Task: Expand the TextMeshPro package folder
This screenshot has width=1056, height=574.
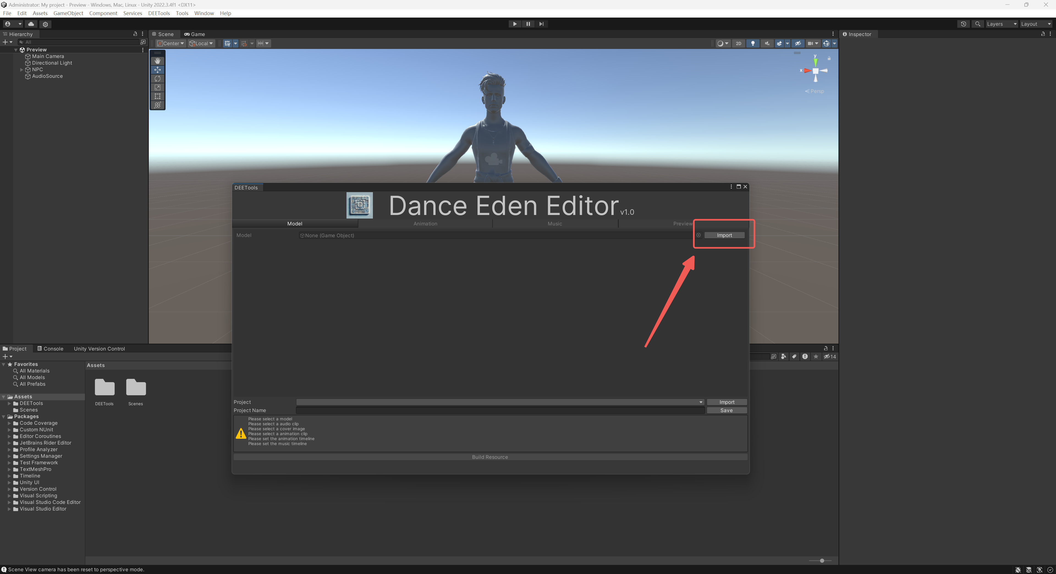Action: pos(9,470)
